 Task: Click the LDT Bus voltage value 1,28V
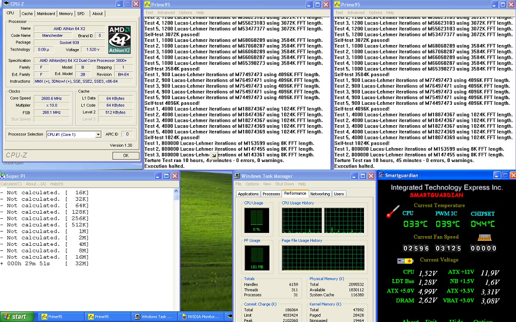pos(427,282)
